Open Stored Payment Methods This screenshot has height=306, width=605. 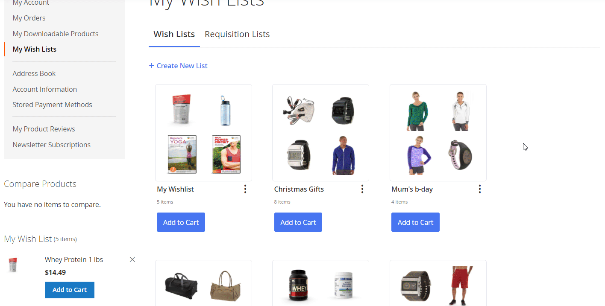[x=52, y=105]
